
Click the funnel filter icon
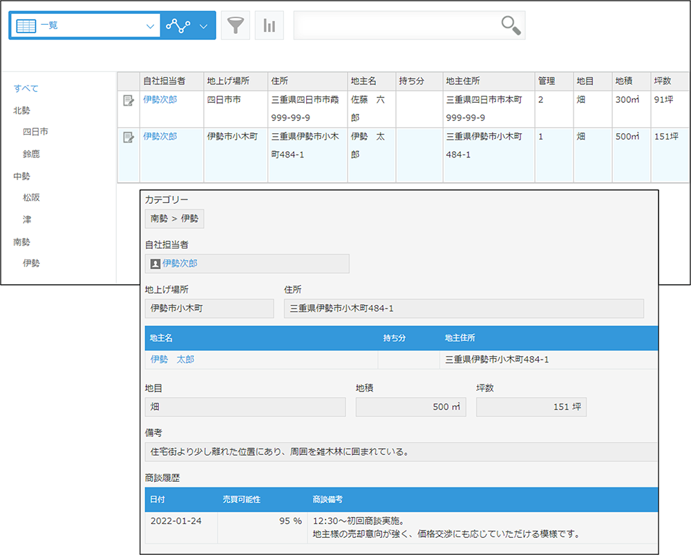235,25
